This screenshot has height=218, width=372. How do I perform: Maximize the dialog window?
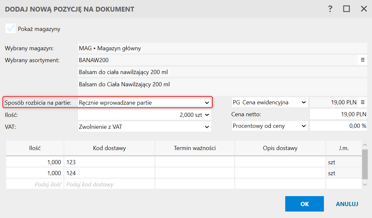click(x=347, y=9)
